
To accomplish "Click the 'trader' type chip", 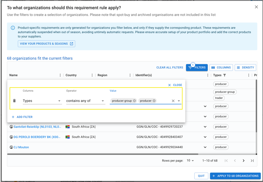I will 219,98.
